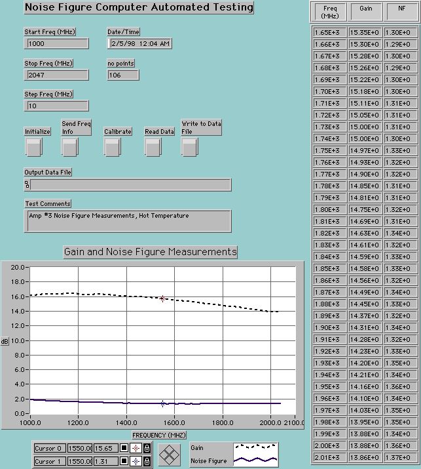The image size is (421, 469).
Task: Click the Send Freq Info push button
Action: pyautogui.click(x=70, y=147)
